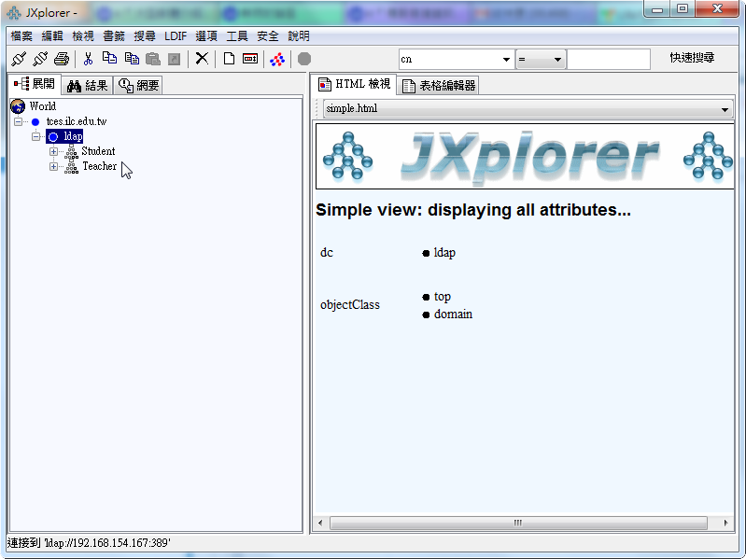Viewport: 746px width, 559px height.
Task: Switch to the HTML 檢視 tab
Action: tap(355, 84)
